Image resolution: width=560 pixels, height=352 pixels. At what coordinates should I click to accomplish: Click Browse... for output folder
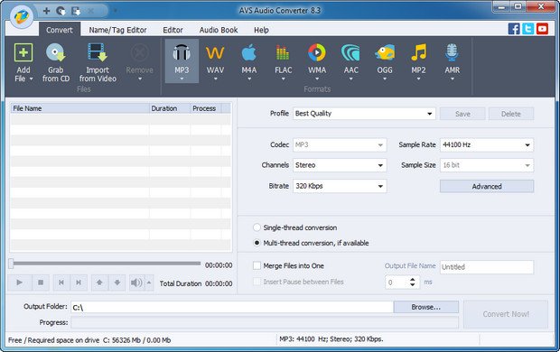(x=426, y=307)
